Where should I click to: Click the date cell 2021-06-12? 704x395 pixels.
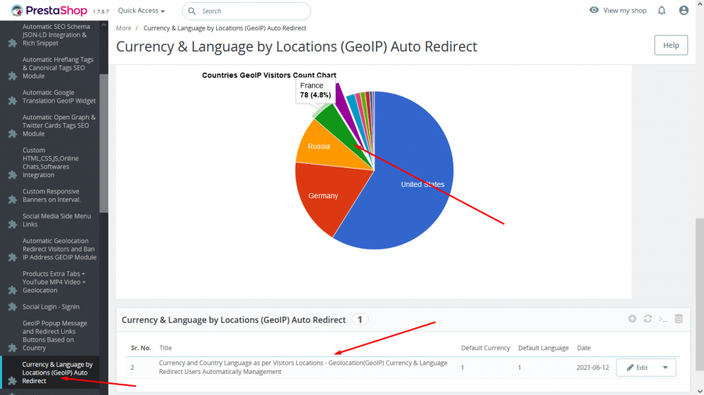point(593,368)
